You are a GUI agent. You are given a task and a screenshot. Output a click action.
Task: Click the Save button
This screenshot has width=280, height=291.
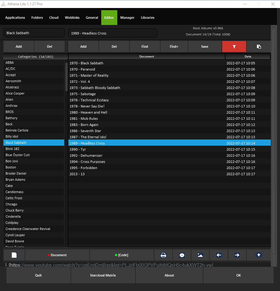click(205, 46)
